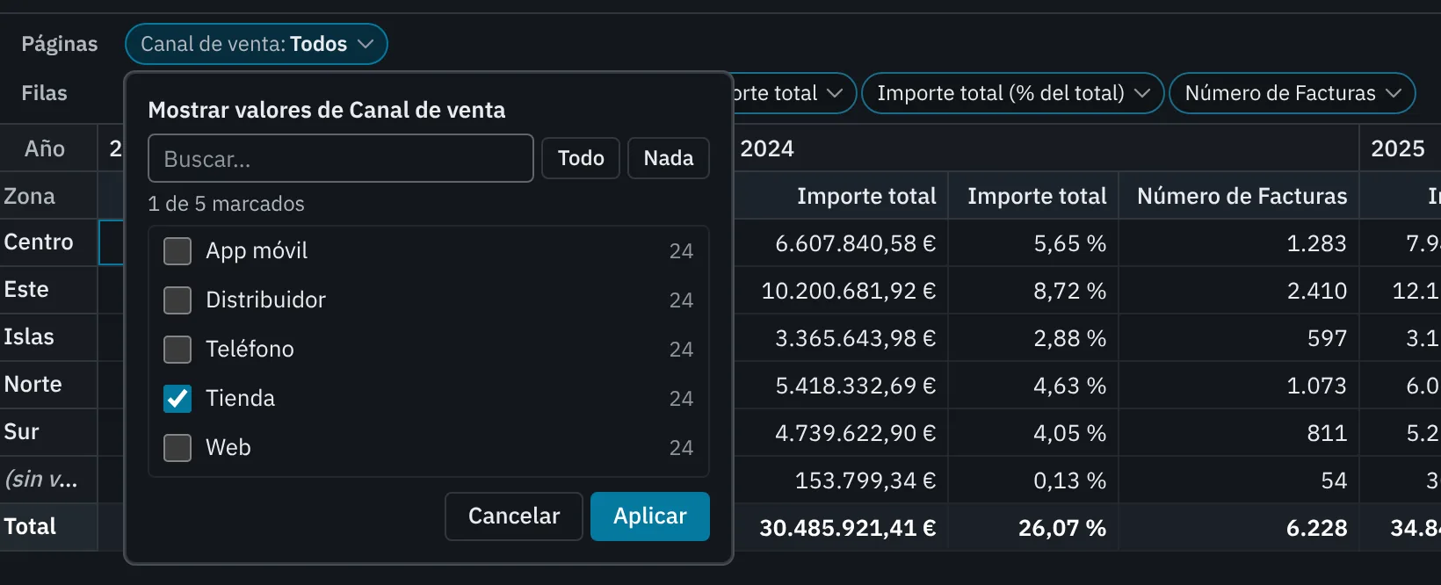This screenshot has width=1441, height=585.
Task: Check the Distribuidor checkbox
Action: 177,300
